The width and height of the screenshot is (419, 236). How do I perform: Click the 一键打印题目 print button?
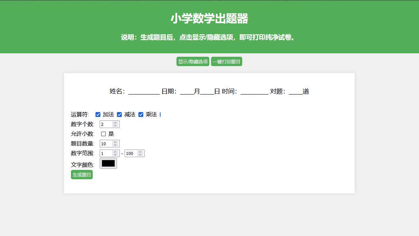click(x=227, y=62)
